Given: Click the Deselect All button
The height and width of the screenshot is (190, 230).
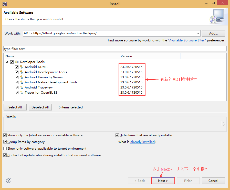Looking at the screenshot, I should tap(40, 107).
